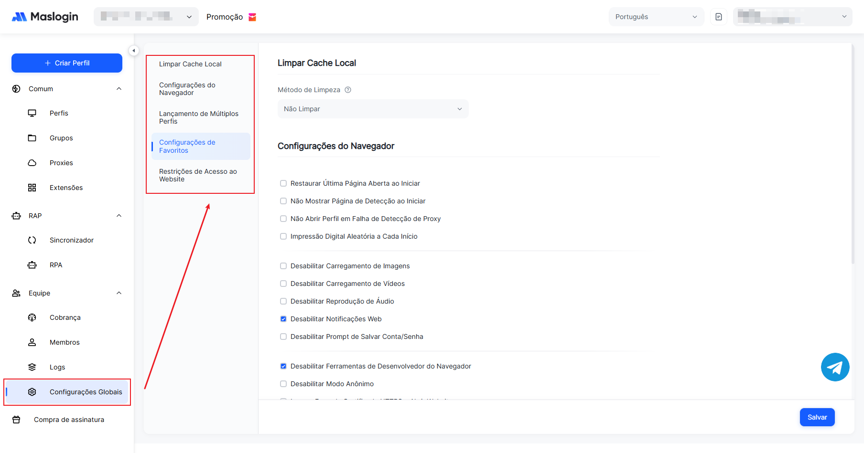Select Restrições de Acesso ao Website tab
The width and height of the screenshot is (864, 453).
tap(198, 175)
